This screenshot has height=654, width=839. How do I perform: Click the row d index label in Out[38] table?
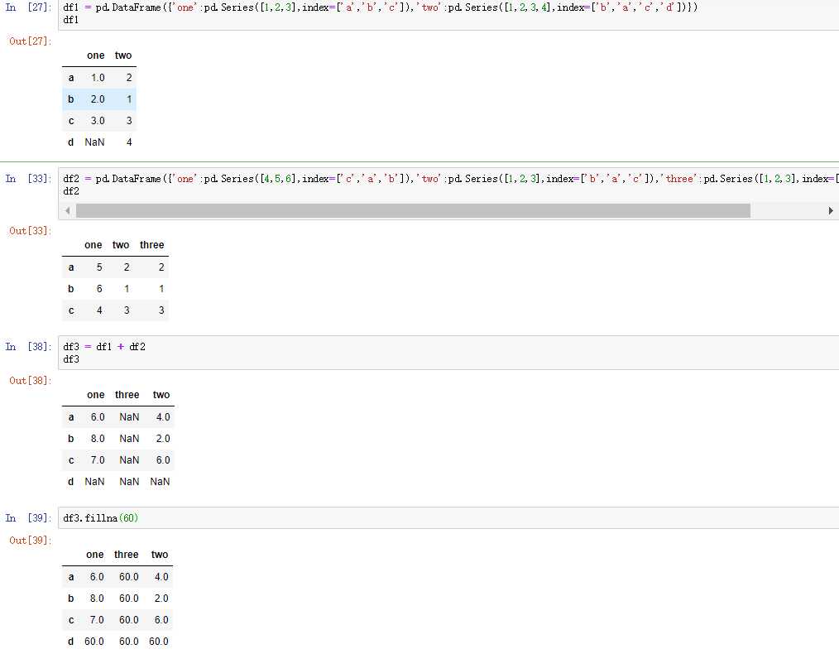tap(70, 482)
